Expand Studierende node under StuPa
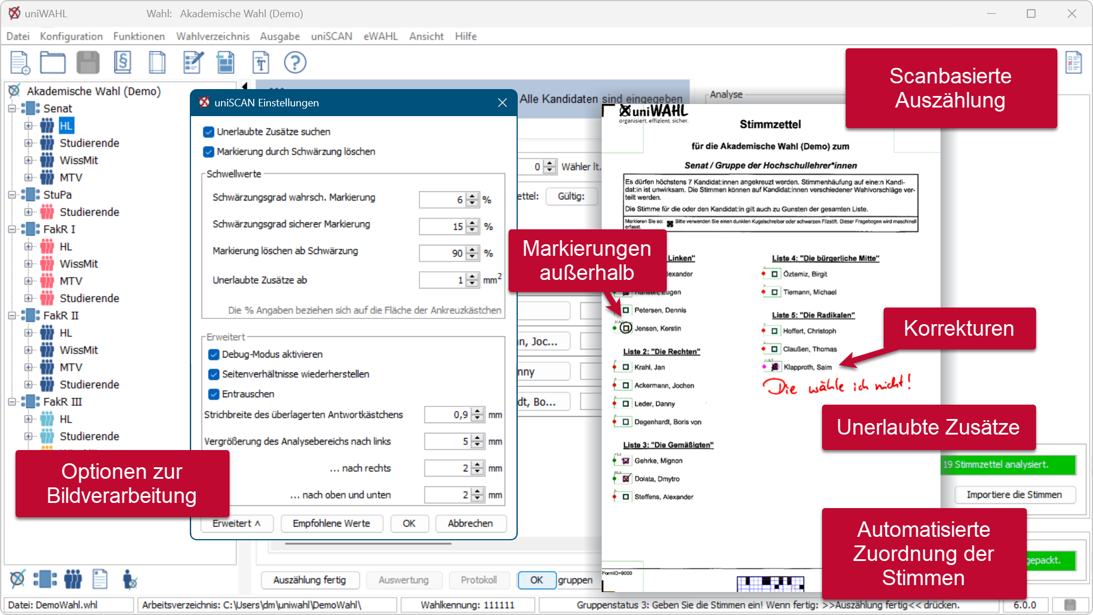1093x615 pixels. click(x=28, y=212)
